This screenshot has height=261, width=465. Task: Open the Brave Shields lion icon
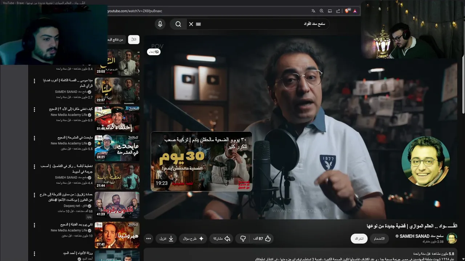[347, 11]
